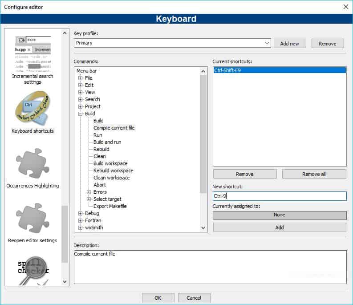The height and width of the screenshot is (305, 353).
Task: Click sidebar scroll up arrow
Action: [65, 33]
